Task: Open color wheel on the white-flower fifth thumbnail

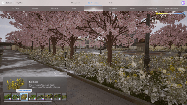Action: click(43, 99)
